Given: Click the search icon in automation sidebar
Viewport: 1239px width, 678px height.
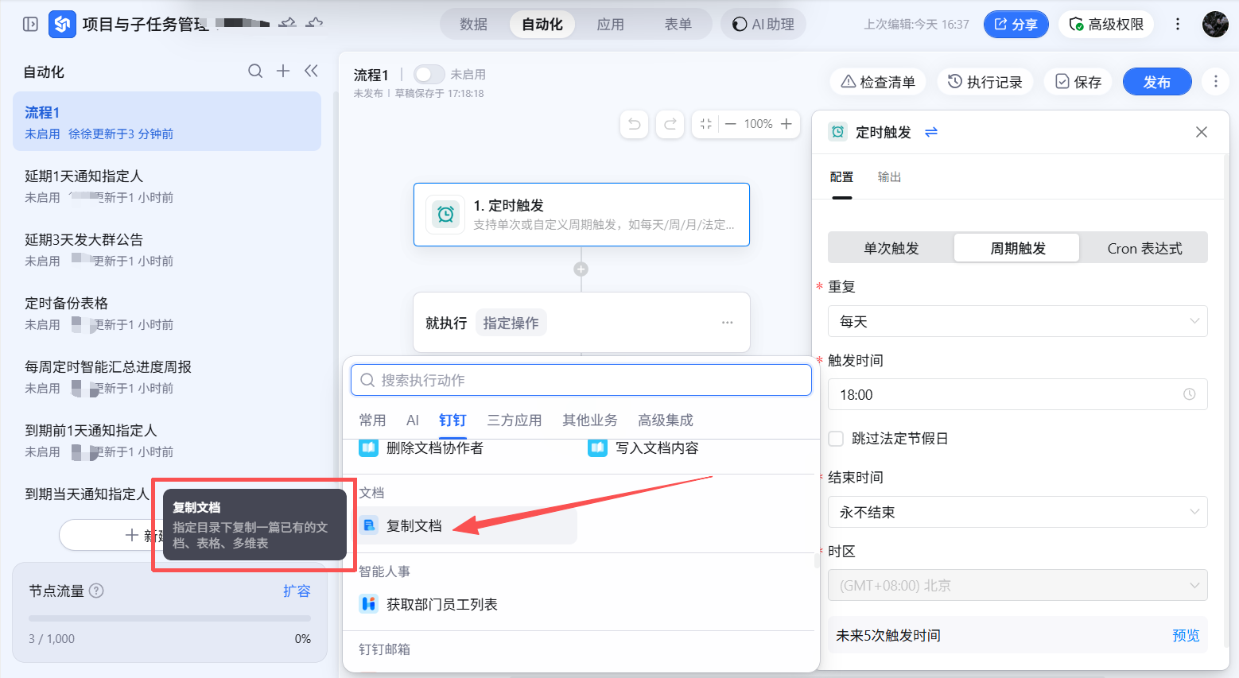Looking at the screenshot, I should point(255,72).
